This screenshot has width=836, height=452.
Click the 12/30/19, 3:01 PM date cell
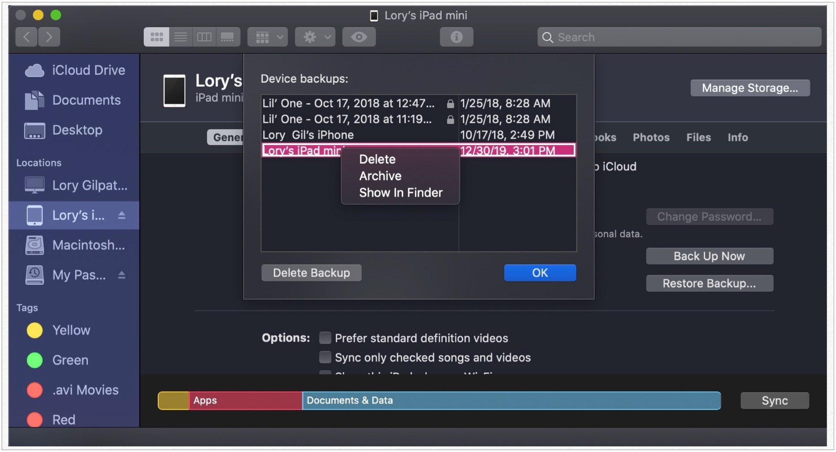click(x=507, y=150)
